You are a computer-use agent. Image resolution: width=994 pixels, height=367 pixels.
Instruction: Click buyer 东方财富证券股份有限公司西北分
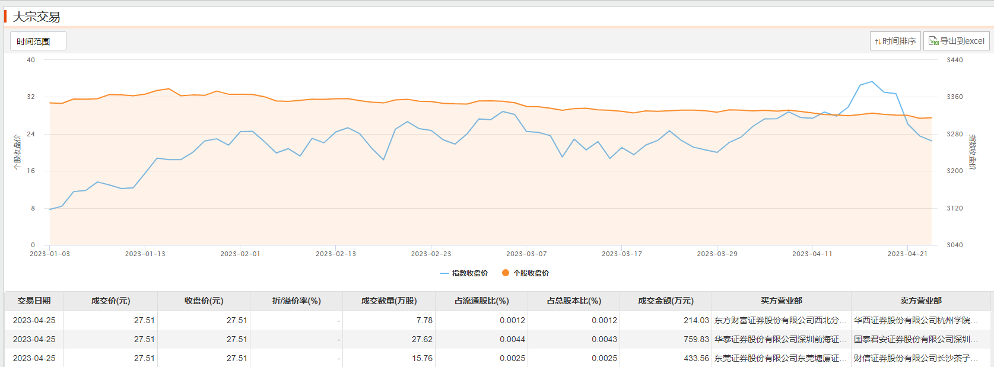click(x=780, y=320)
